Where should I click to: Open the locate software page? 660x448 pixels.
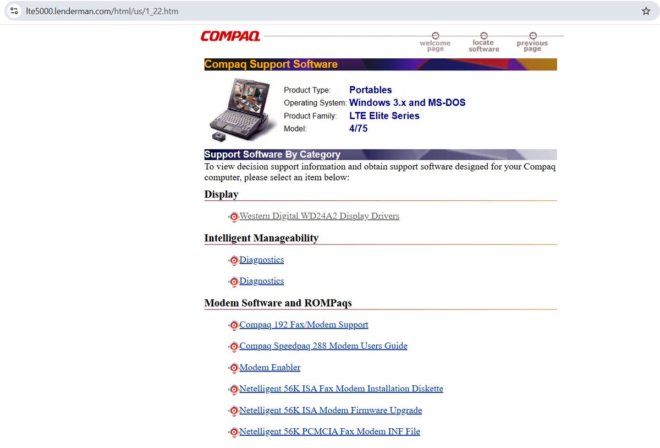pos(484,42)
